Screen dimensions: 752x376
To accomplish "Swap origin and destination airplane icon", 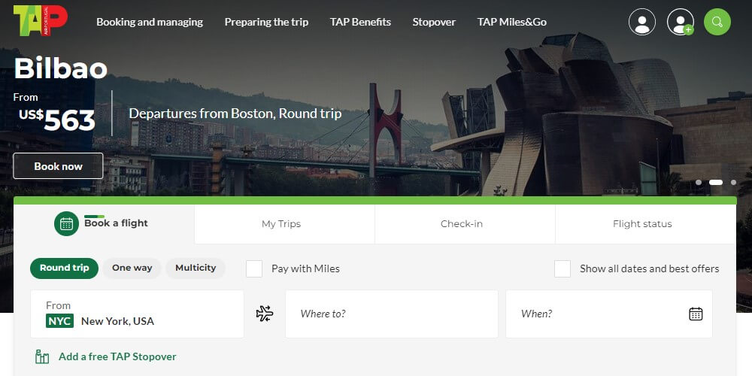I will pyautogui.click(x=264, y=314).
